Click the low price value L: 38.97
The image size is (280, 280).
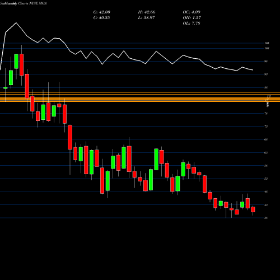(x=147, y=18)
